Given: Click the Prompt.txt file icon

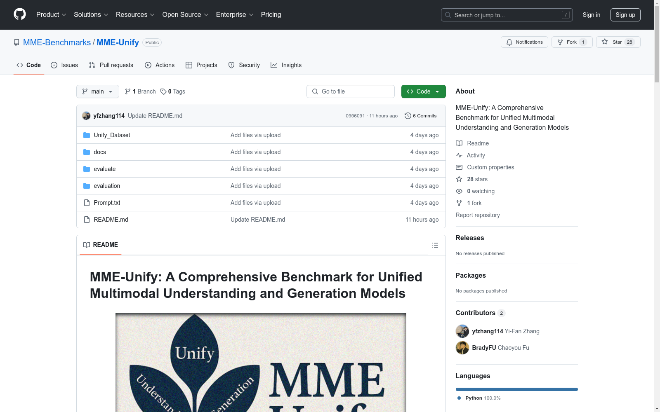Looking at the screenshot, I should click(87, 203).
